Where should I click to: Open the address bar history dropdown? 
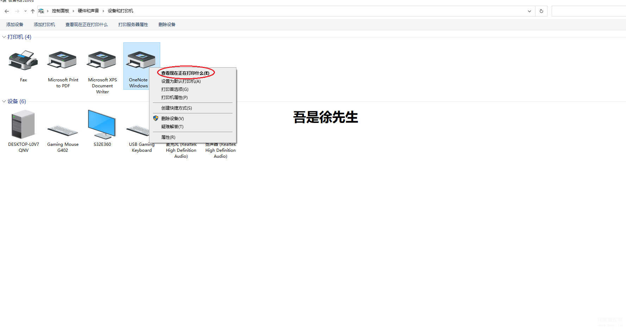(x=529, y=11)
